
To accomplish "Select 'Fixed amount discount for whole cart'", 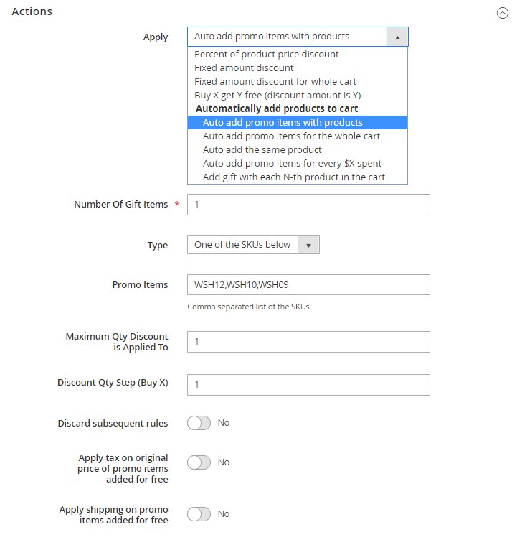I will [275, 82].
